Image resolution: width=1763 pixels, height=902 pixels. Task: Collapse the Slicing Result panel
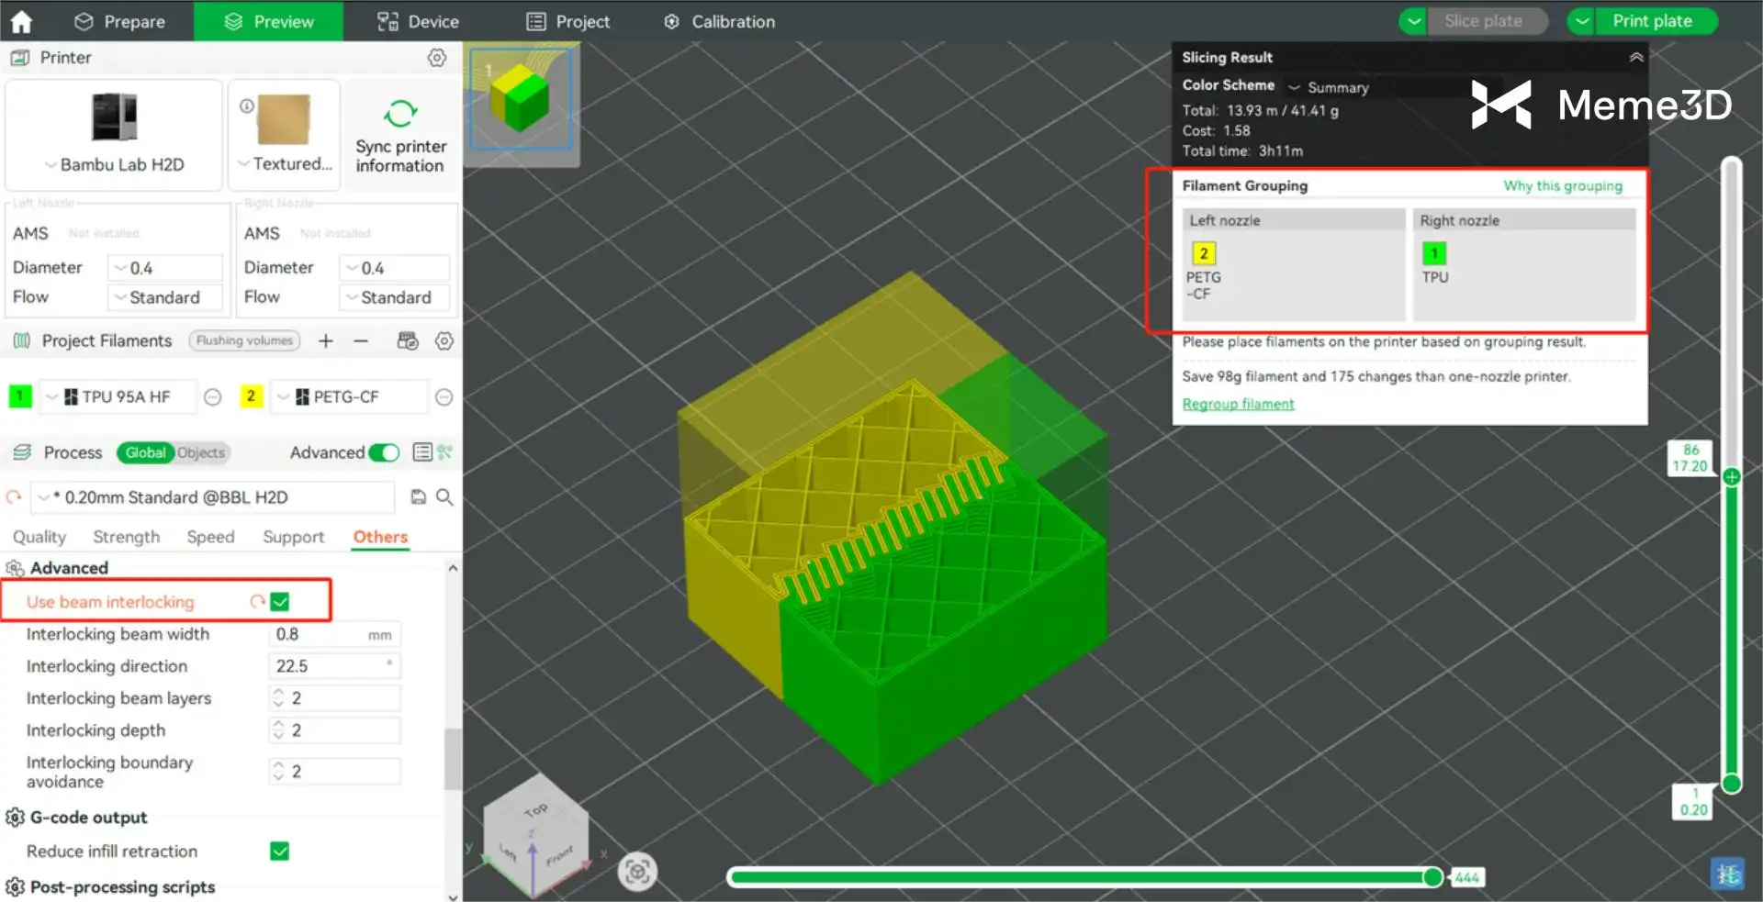click(1635, 57)
